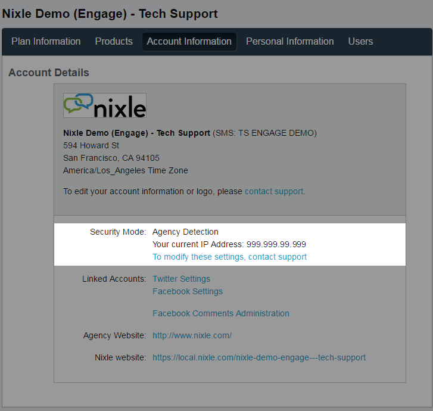Click the Nixle logo image
This screenshot has height=411, width=433.
[x=105, y=105]
